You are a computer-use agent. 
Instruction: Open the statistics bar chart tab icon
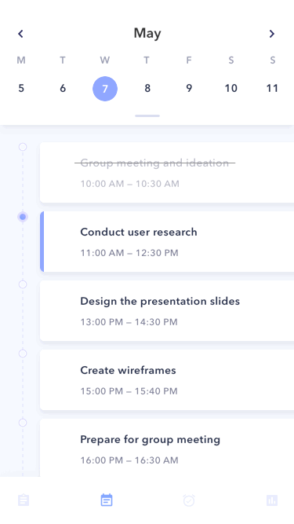(x=272, y=500)
